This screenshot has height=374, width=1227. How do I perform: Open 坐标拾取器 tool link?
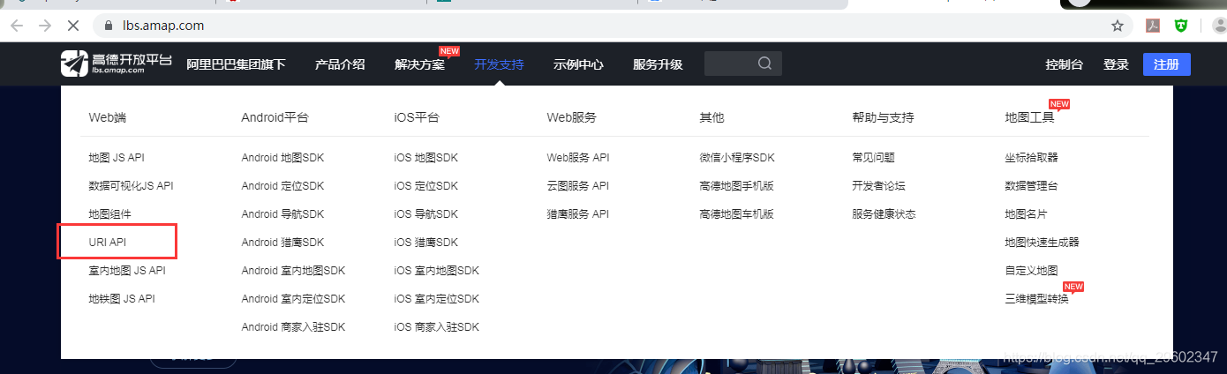pos(1031,158)
